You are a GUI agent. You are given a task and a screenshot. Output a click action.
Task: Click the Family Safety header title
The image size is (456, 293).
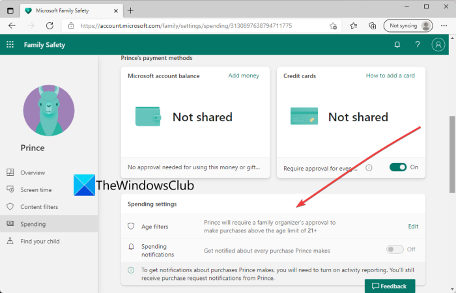[44, 45]
